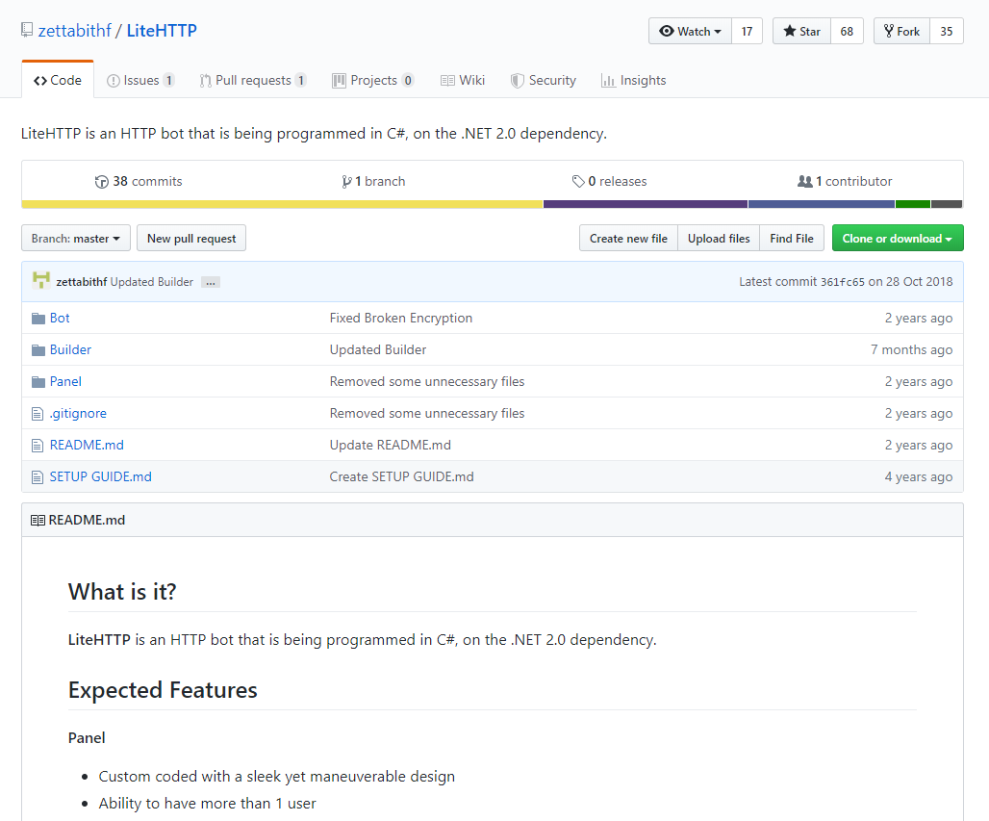The image size is (989, 821).
Task: Click yellow segment of language bar
Action: [282, 204]
